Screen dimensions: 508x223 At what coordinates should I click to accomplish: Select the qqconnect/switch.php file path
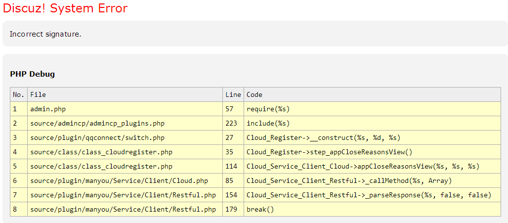click(x=97, y=137)
